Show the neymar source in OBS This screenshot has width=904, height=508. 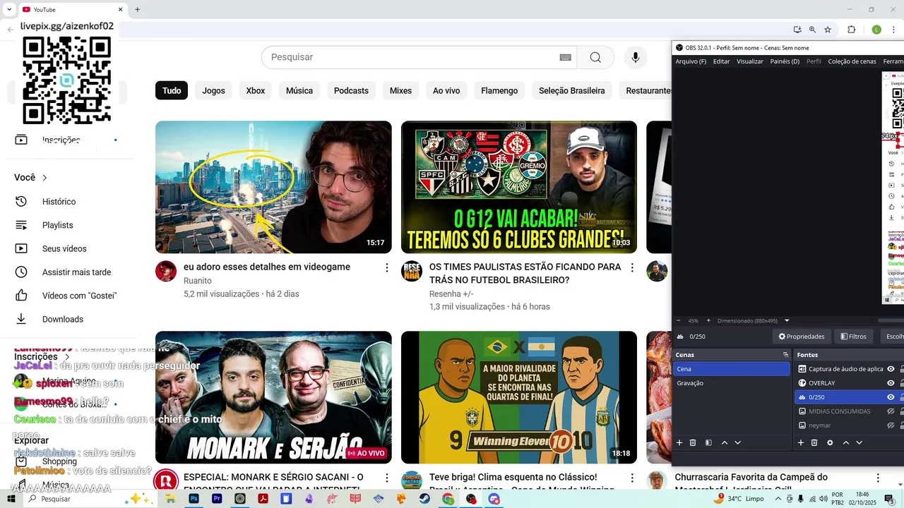tap(891, 425)
